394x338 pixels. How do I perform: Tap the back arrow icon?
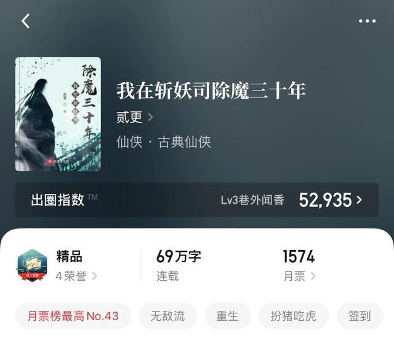(x=26, y=21)
